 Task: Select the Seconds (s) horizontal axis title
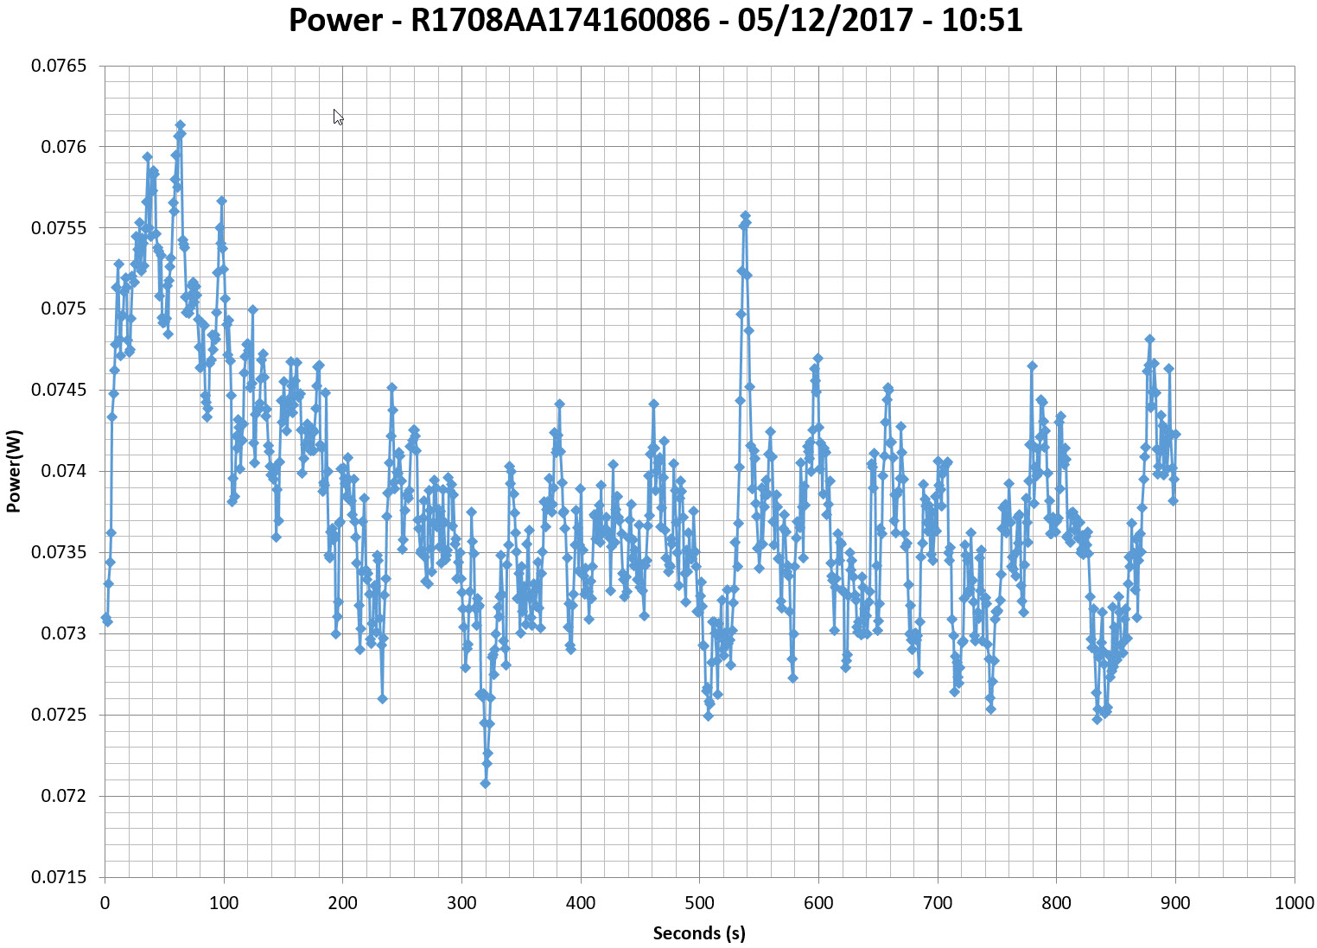(699, 933)
